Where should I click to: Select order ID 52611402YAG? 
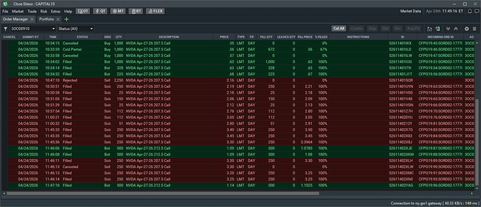(400, 185)
